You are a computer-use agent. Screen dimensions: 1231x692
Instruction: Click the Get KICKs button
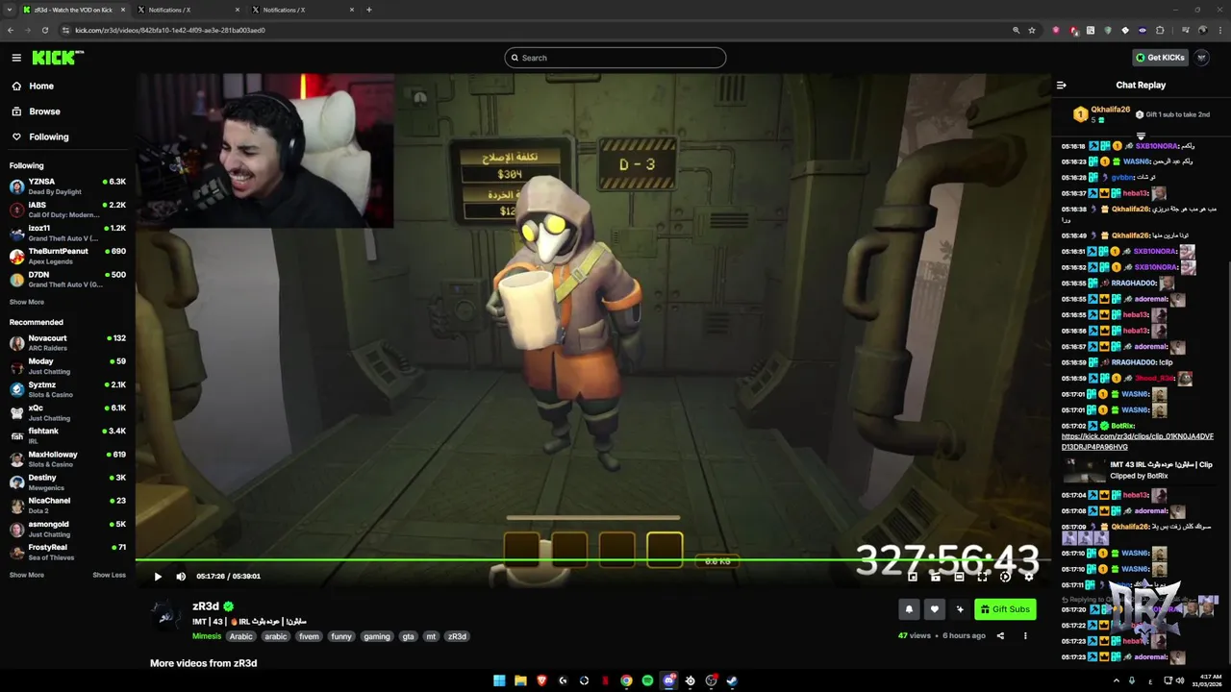point(1160,58)
